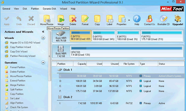The height and width of the screenshot is (111, 186).
Task: Select the Move/Resize toolbar tool
Action: pos(47,20)
